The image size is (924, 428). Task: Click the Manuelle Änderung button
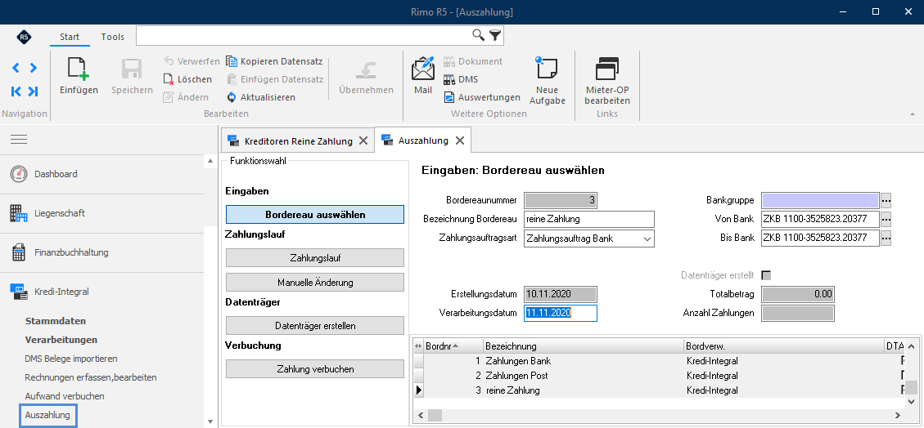tap(314, 282)
